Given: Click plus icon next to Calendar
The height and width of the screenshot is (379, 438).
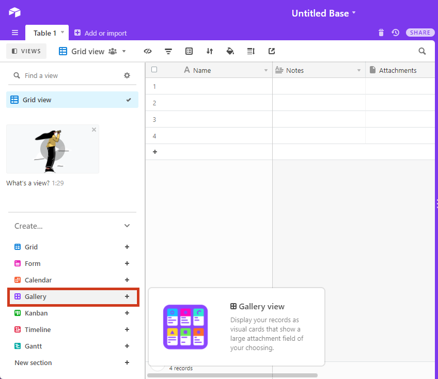Looking at the screenshot, I should click(x=127, y=280).
